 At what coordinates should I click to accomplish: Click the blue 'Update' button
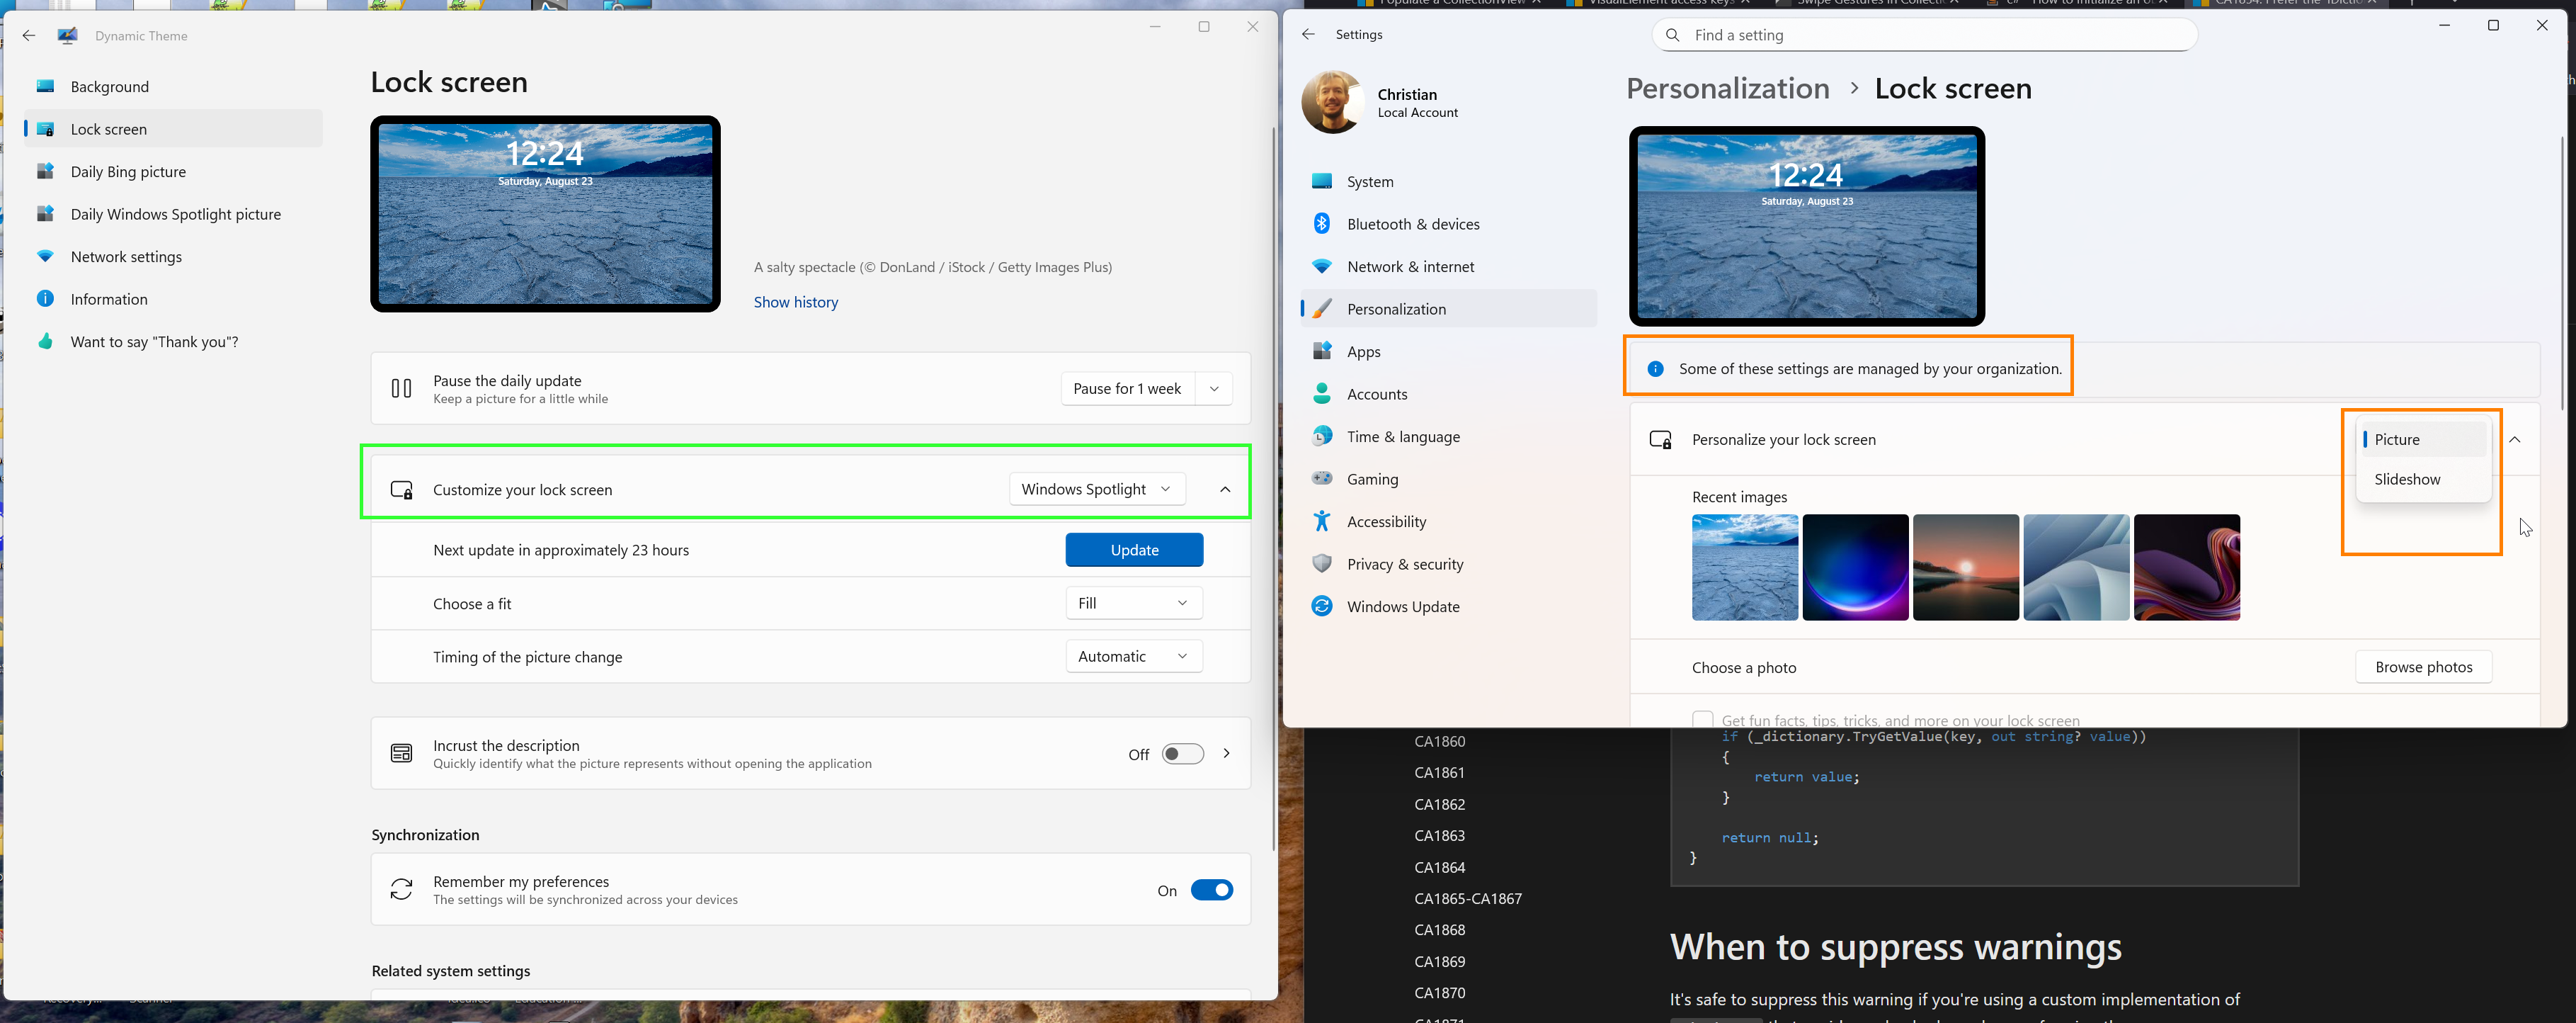coord(1134,550)
